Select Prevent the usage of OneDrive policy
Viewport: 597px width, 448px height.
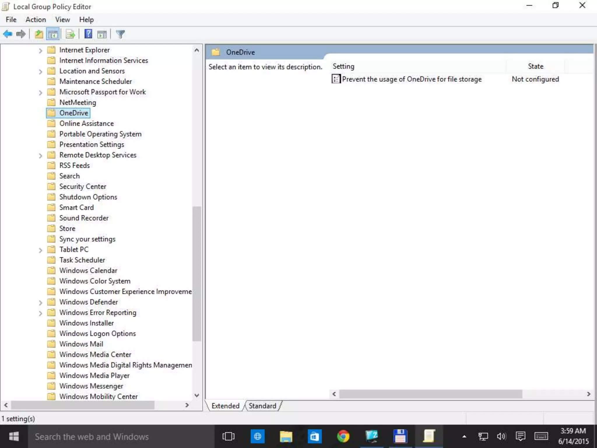[x=412, y=79]
